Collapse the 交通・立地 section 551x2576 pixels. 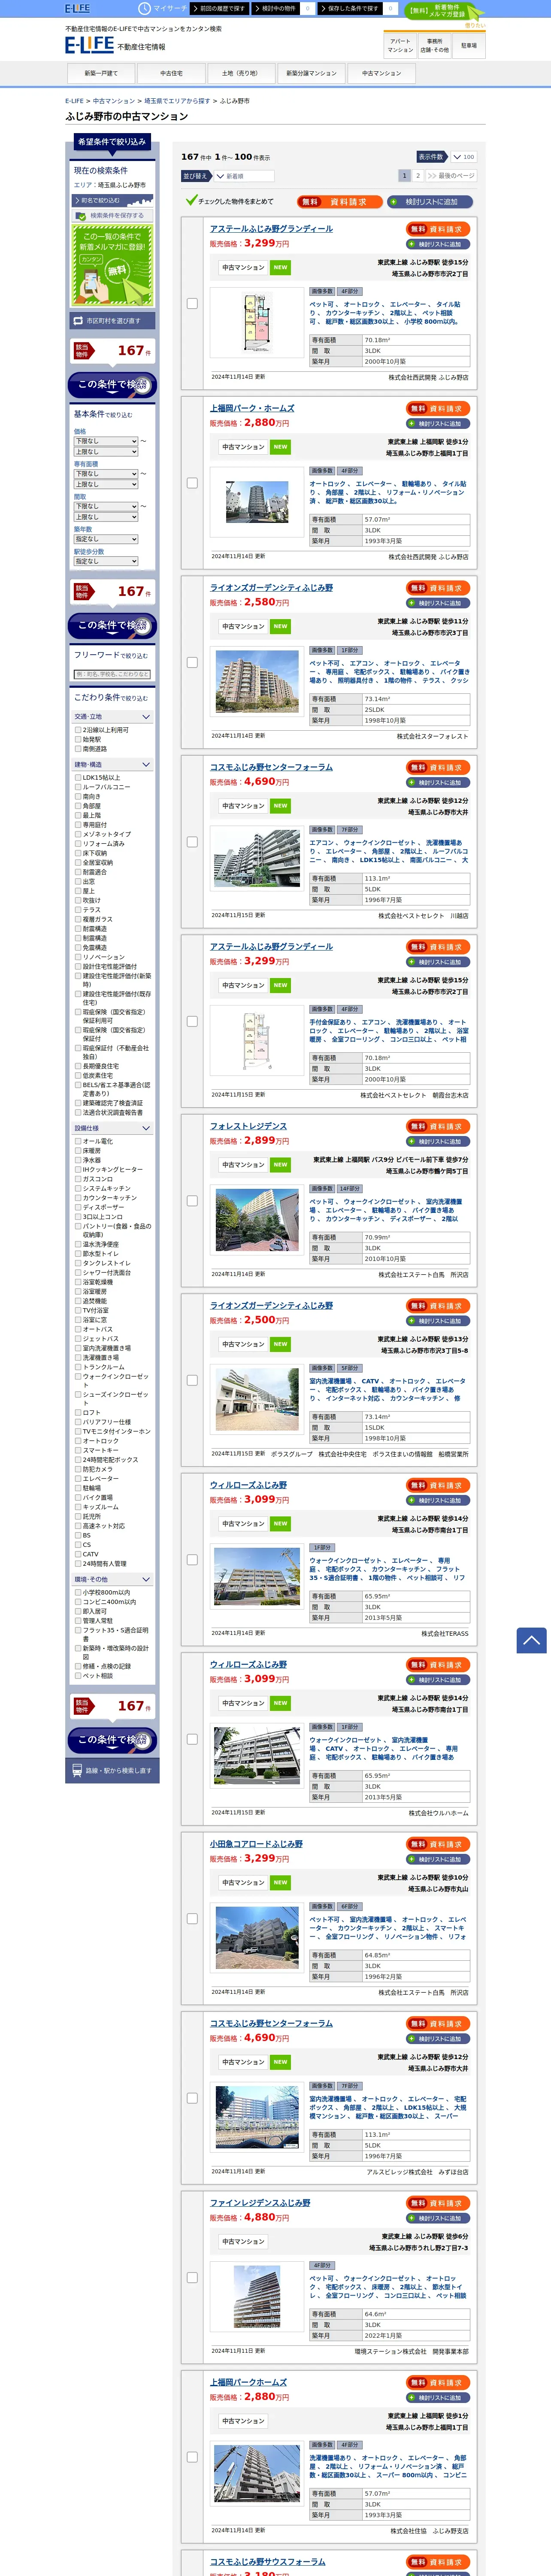(112, 717)
